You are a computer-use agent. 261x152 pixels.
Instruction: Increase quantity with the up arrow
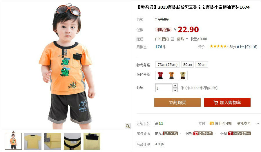click(175, 86)
